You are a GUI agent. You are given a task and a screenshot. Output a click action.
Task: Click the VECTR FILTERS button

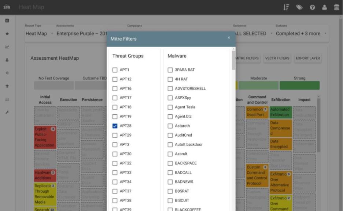[277, 58]
